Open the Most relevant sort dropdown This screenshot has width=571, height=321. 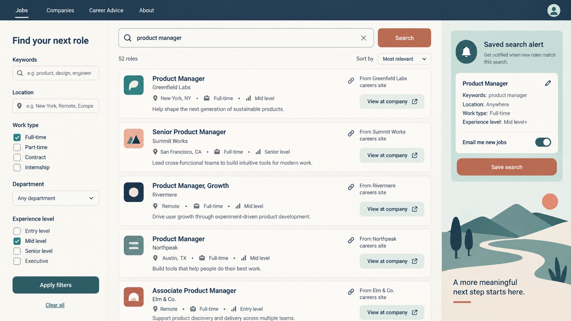[x=404, y=59]
